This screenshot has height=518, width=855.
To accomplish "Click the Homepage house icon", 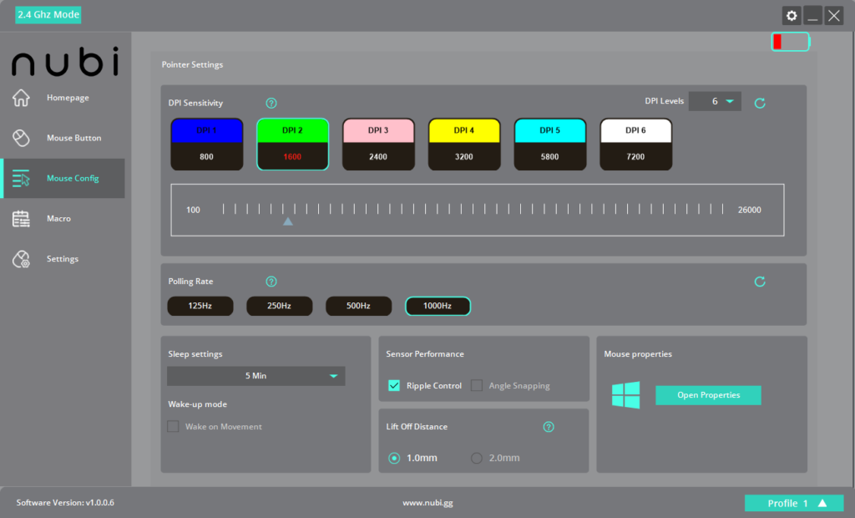I will point(21,98).
